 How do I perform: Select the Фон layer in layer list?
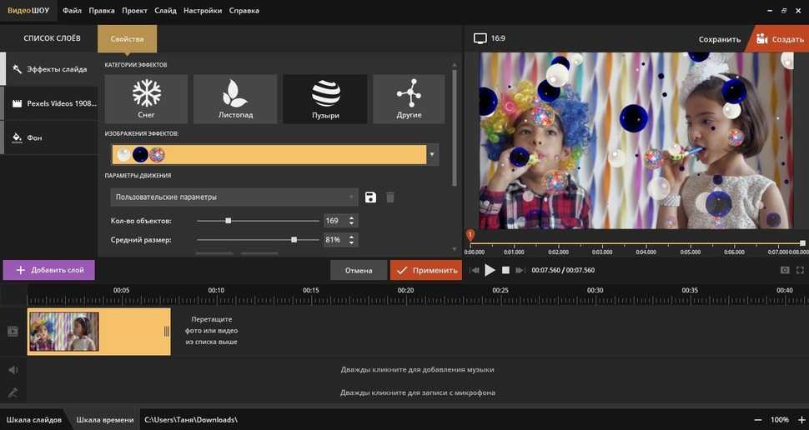[x=34, y=137]
